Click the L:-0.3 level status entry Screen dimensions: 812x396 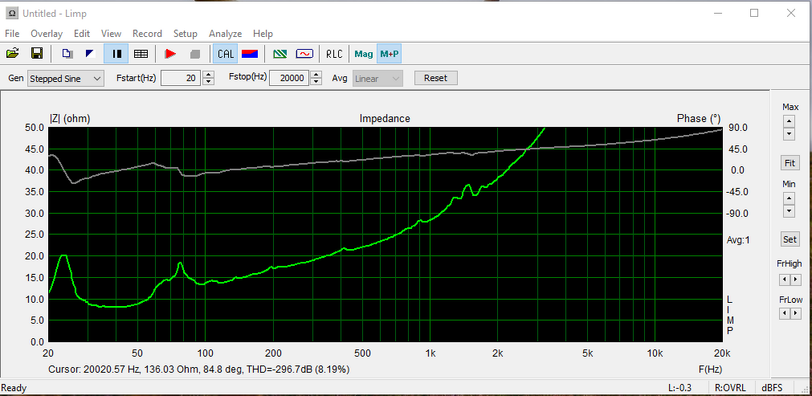point(680,388)
